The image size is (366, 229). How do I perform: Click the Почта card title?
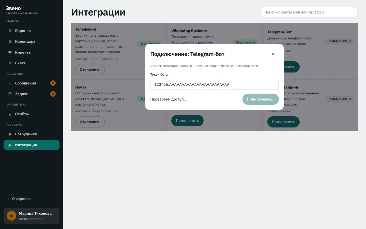81,87
